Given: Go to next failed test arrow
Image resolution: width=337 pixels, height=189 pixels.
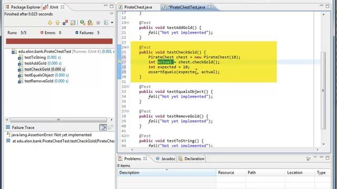Looking at the screenshot, I should pos(50,23).
